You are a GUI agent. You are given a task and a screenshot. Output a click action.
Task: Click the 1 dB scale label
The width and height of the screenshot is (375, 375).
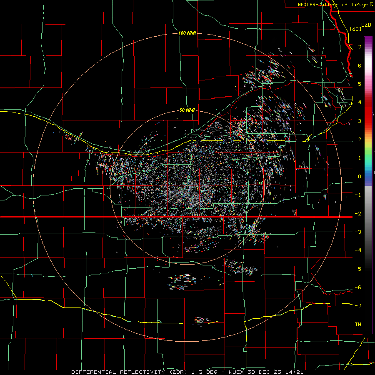coord(360,157)
